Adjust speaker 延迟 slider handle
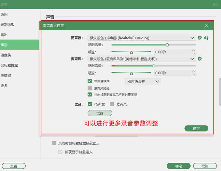221x171 pixels. coord(132,52)
